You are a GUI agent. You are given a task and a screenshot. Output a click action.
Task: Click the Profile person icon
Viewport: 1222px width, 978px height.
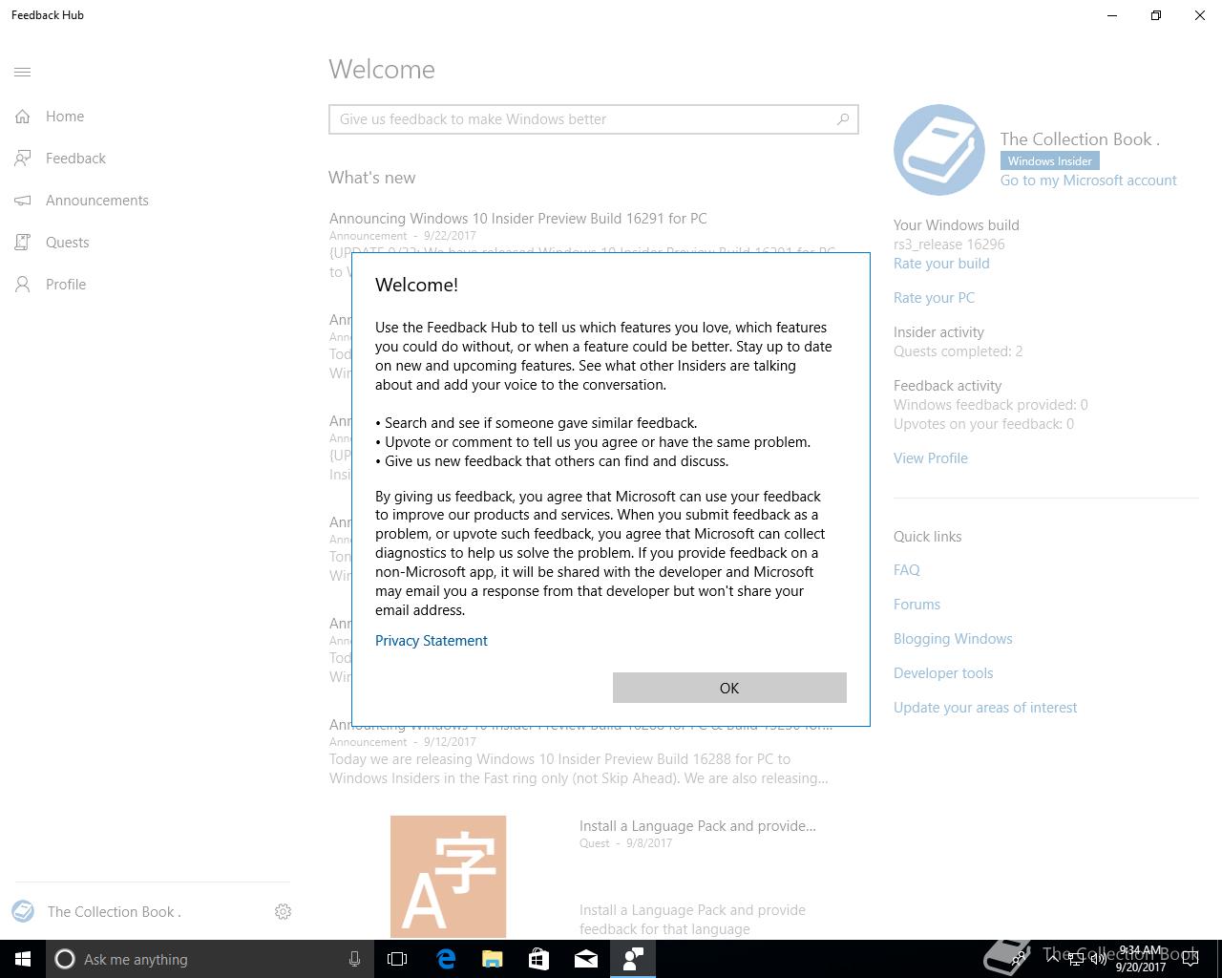[x=23, y=285]
